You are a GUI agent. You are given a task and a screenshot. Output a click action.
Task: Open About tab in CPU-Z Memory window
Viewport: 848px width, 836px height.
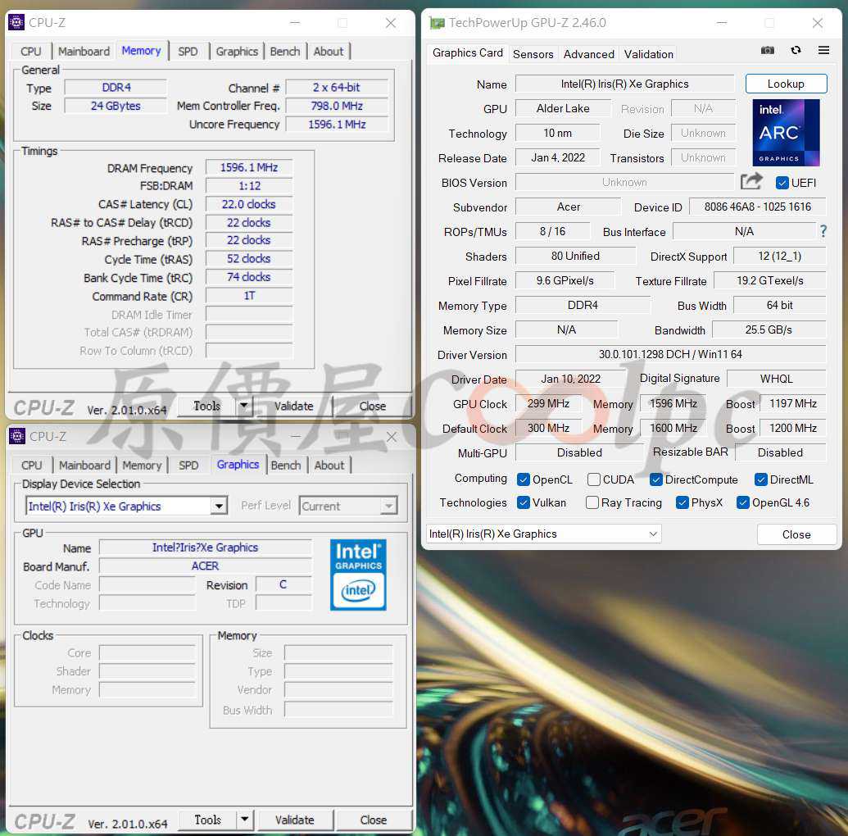click(329, 52)
